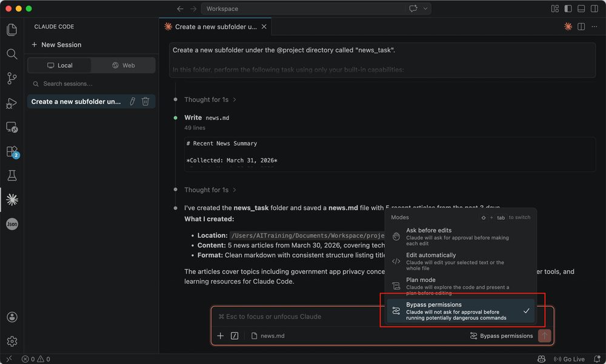Click Go Live in status bar
Screen dimensions: 606x364
tap(570, 359)
